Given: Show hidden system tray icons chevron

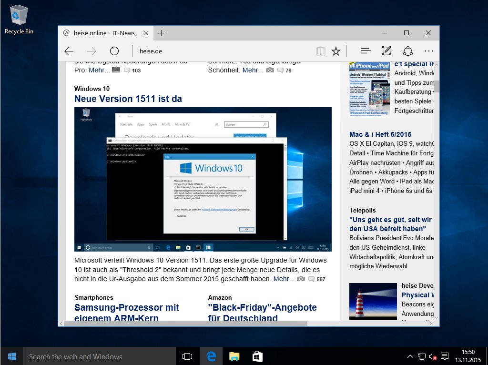Looking at the screenshot, I should [410, 356].
